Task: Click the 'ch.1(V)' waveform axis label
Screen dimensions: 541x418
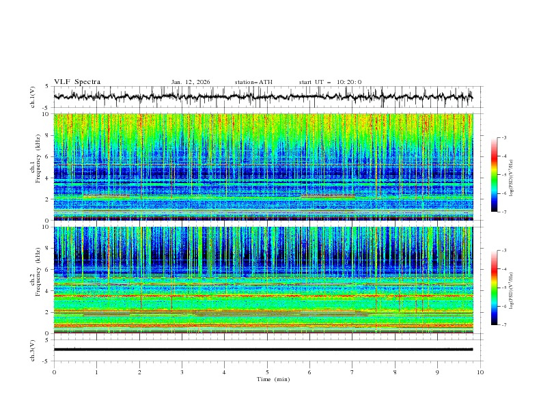Action: (33, 97)
